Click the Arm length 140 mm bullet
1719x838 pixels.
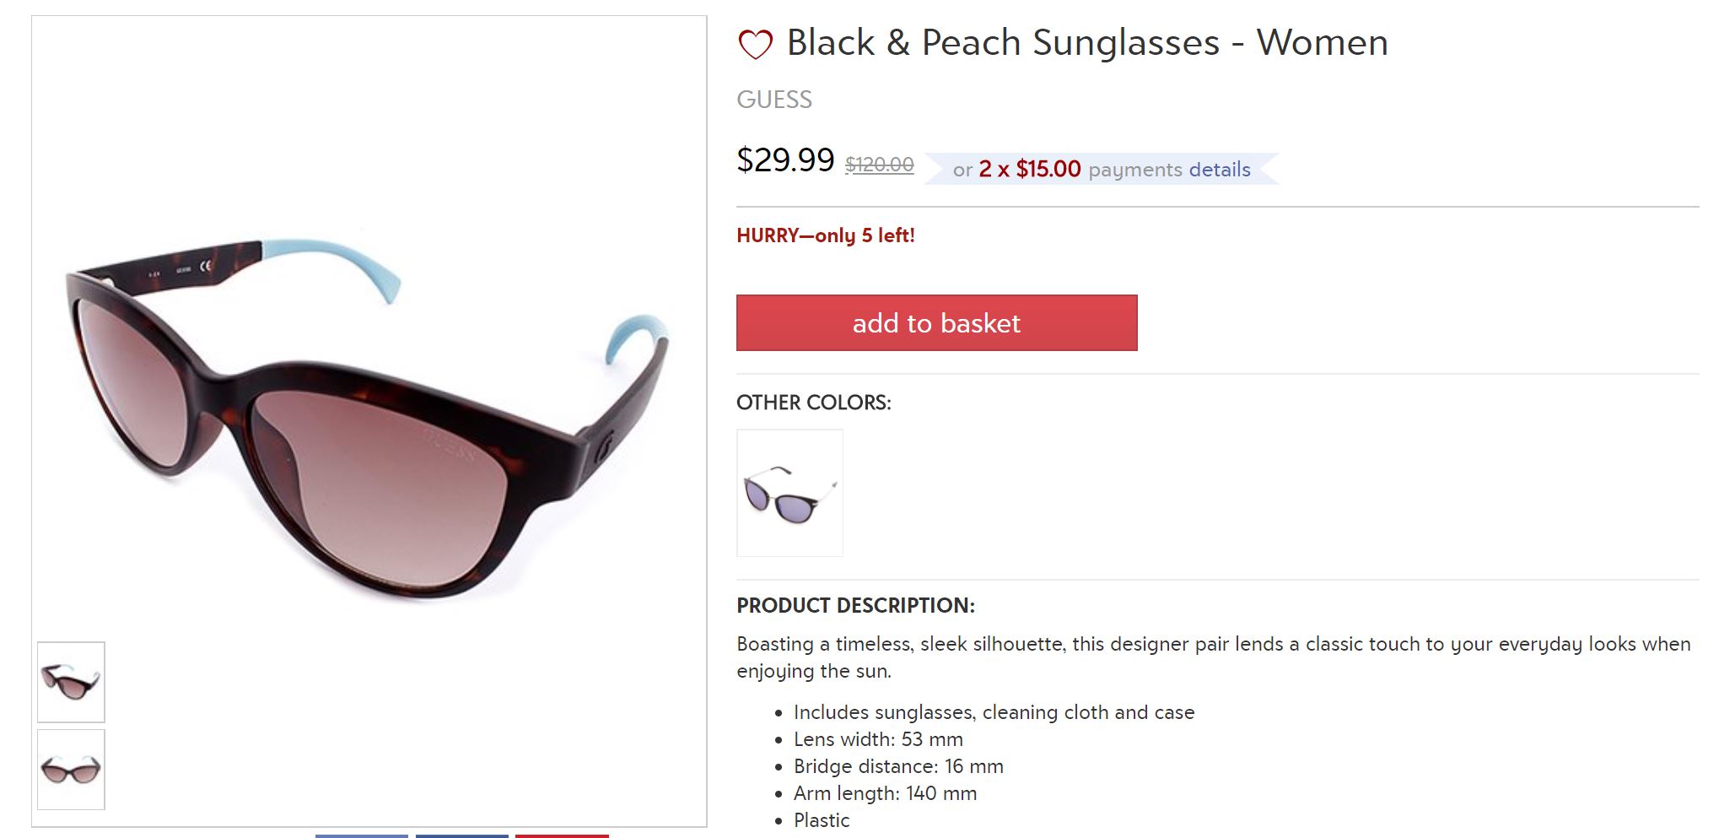click(x=884, y=793)
